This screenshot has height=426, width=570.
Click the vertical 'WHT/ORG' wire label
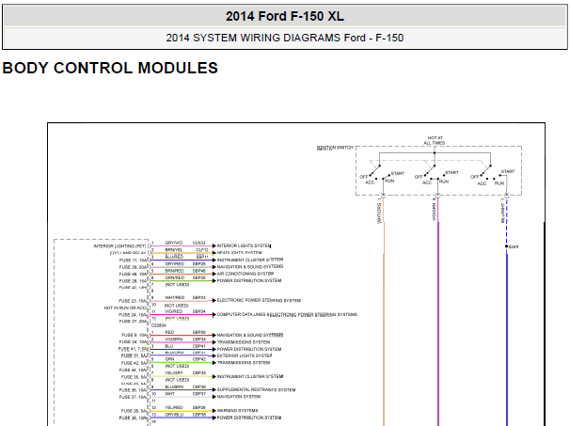[x=379, y=213]
